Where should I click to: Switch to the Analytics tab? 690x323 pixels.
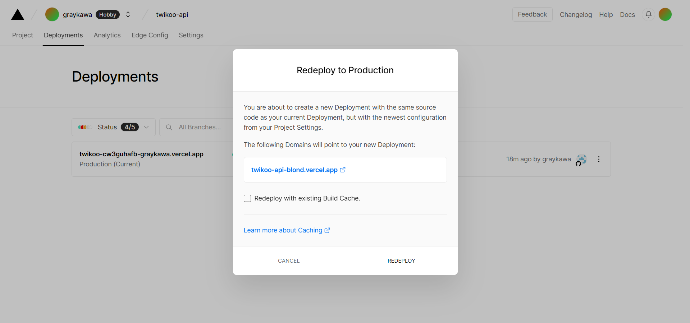107,35
